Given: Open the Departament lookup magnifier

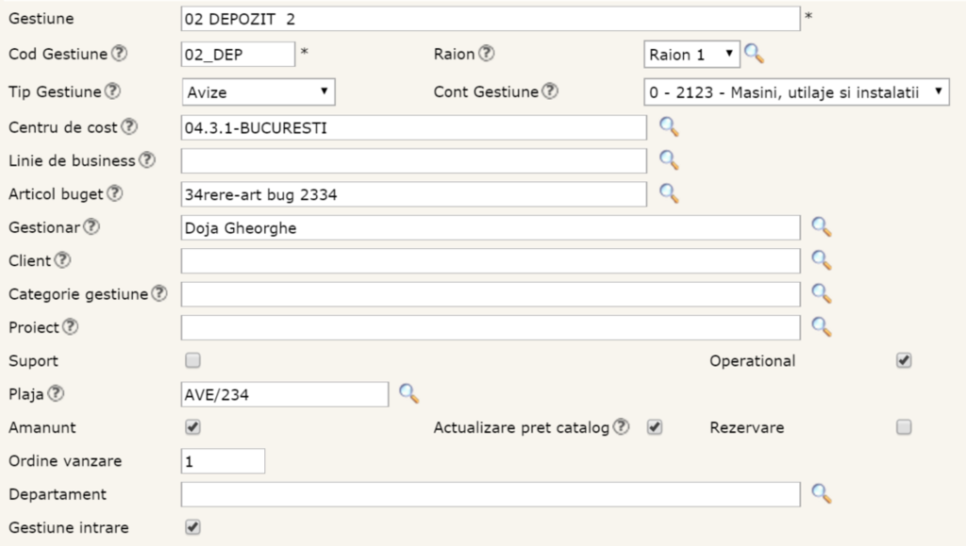Looking at the screenshot, I should click(x=822, y=494).
